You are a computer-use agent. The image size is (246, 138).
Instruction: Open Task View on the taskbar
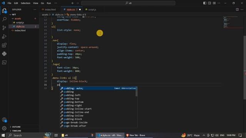56,135
